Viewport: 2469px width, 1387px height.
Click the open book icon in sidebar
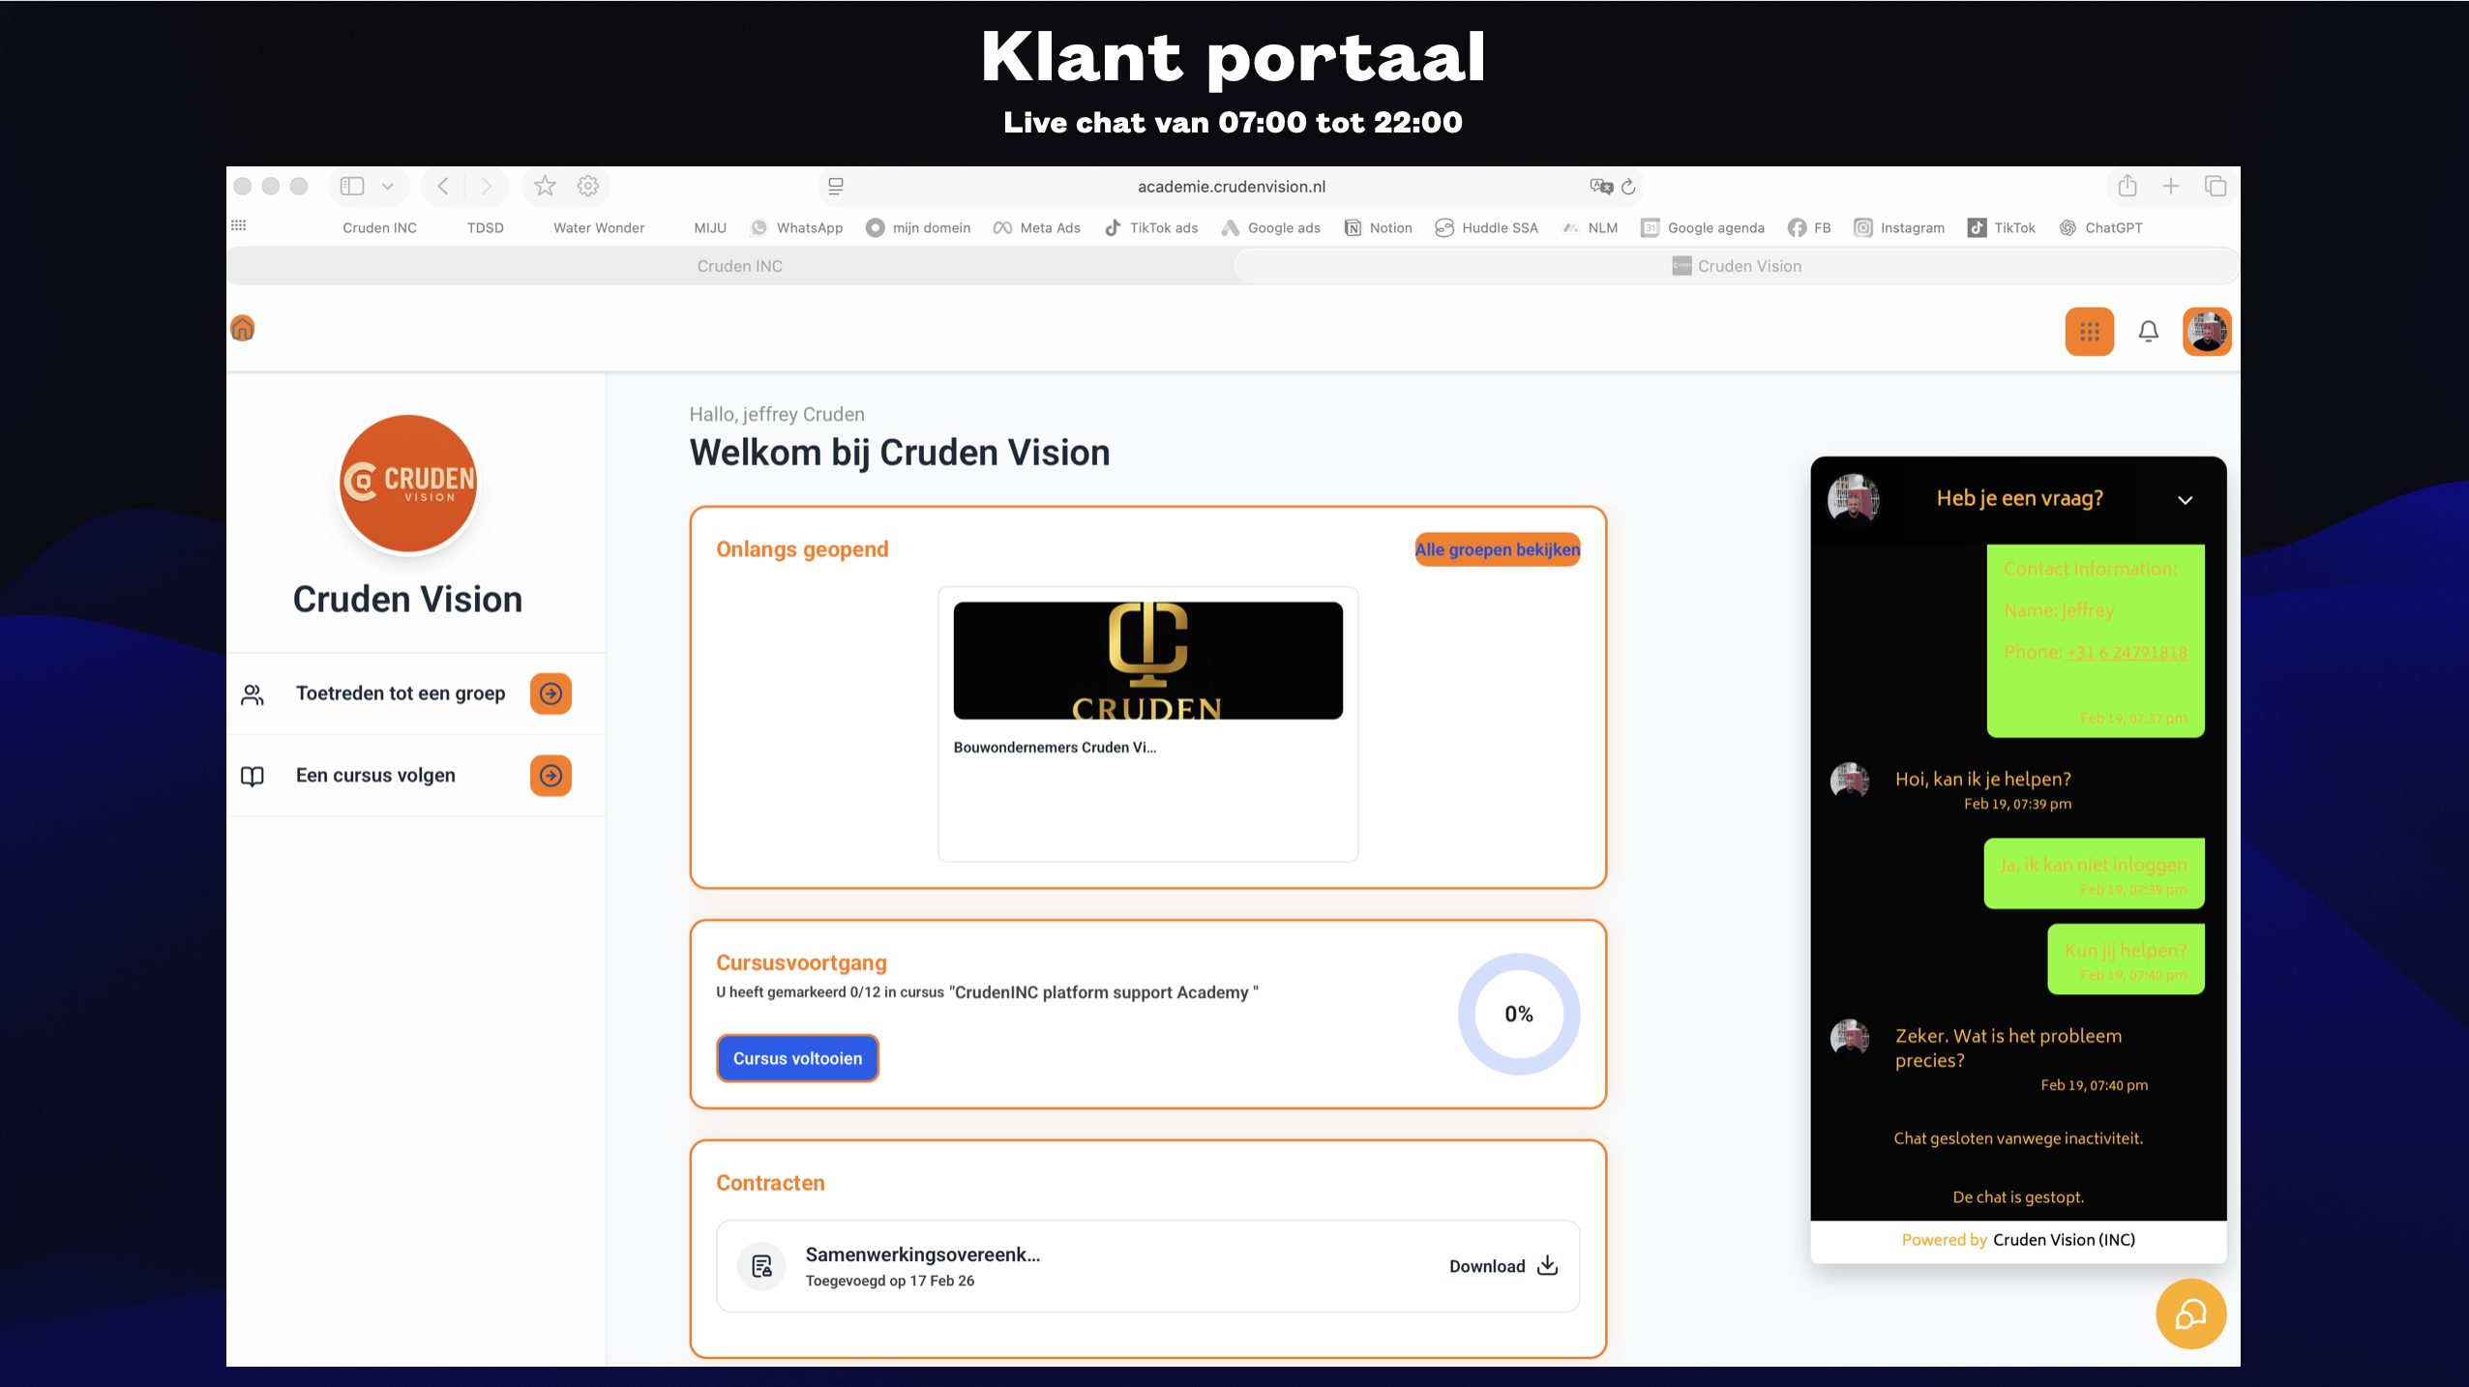click(x=253, y=776)
